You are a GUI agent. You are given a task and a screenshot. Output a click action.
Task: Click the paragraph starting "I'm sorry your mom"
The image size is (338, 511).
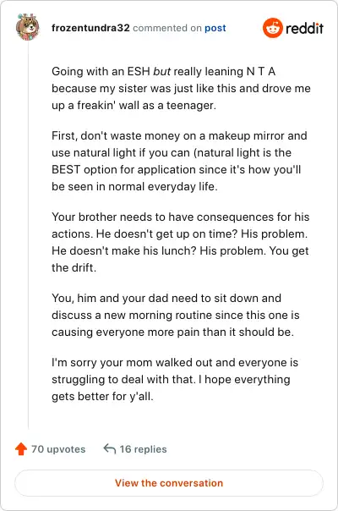175,379
